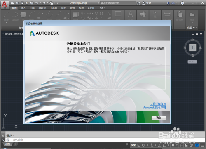Click the wrench customize icon in command line

click(3, 140)
